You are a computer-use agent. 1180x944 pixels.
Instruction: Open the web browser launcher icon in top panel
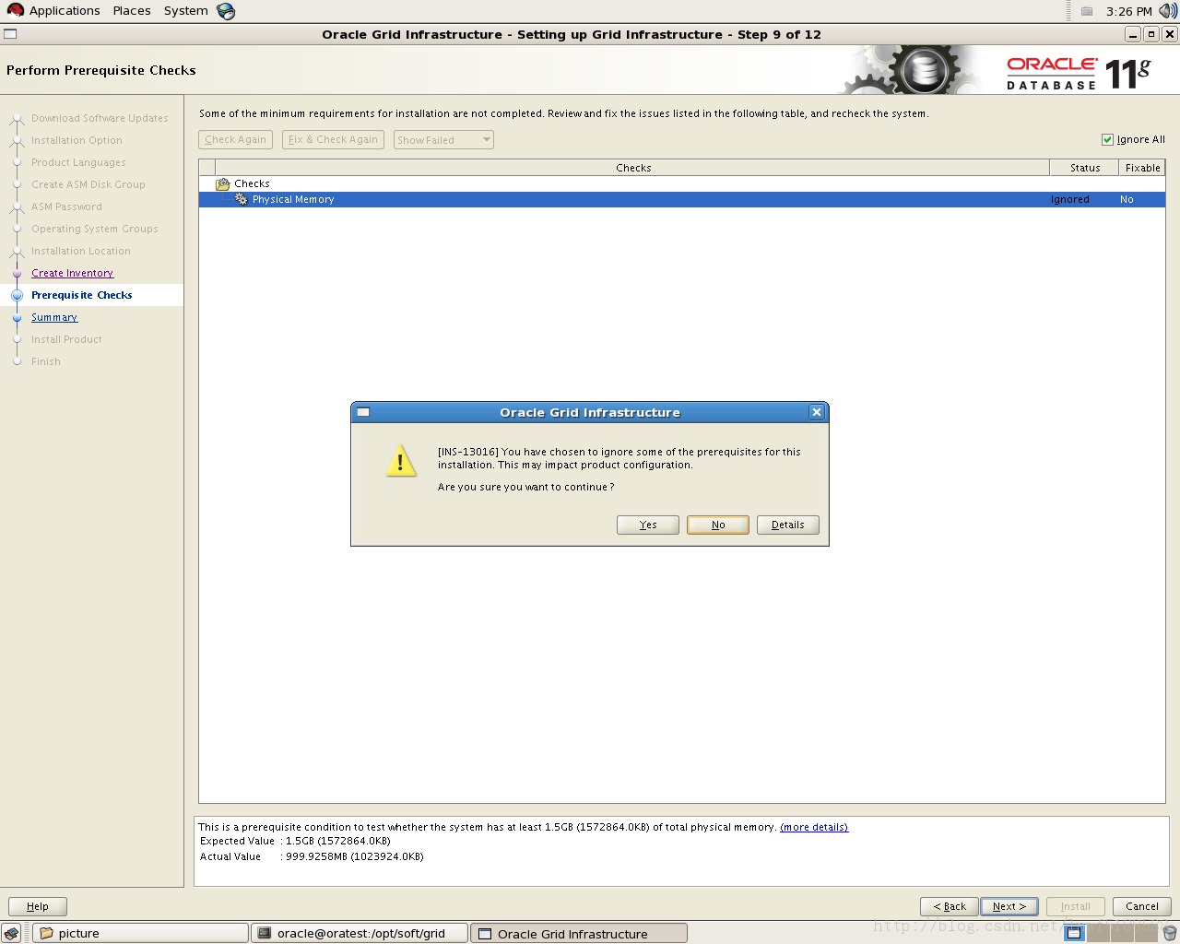point(226,11)
